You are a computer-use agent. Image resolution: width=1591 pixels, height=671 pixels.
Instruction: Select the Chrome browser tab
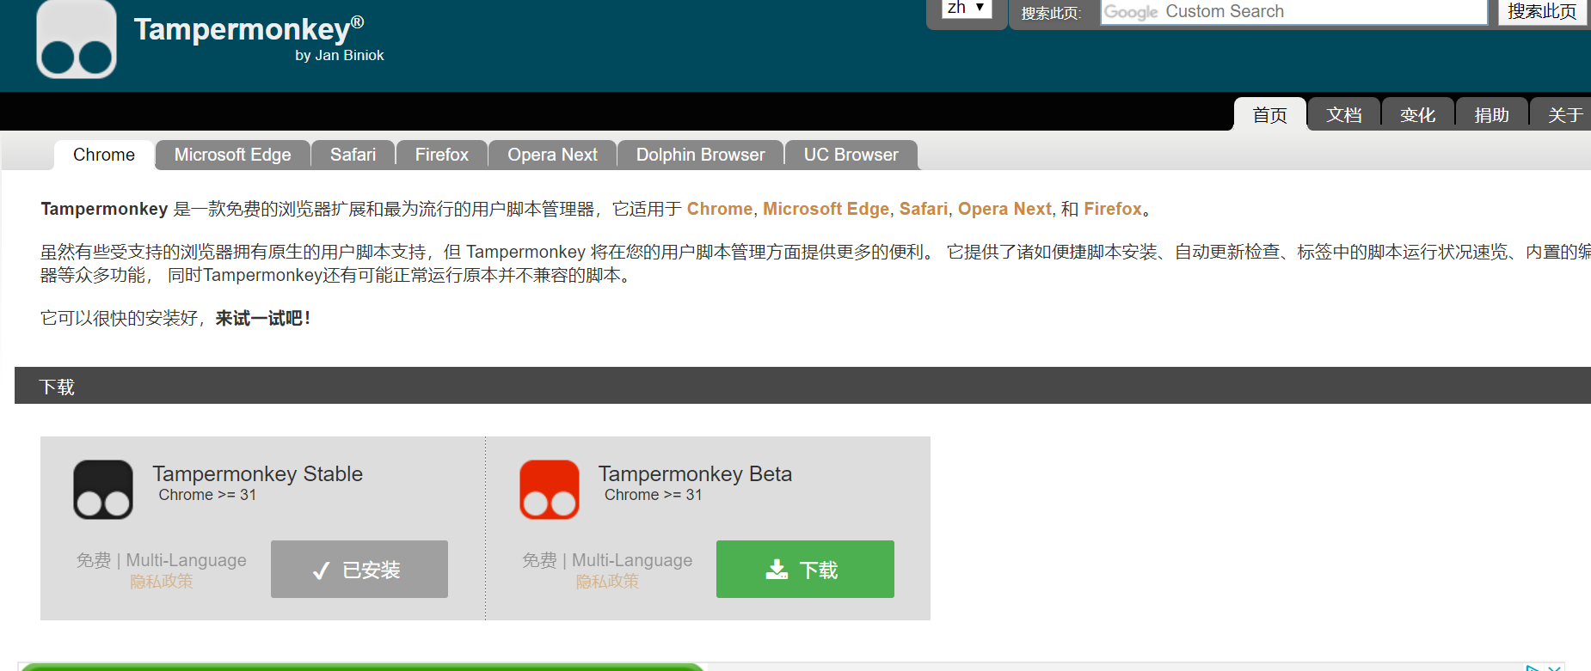click(104, 155)
